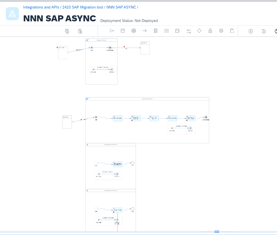Select the Connector arrow tool
The height and width of the screenshot is (235, 277).
(145, 31)
